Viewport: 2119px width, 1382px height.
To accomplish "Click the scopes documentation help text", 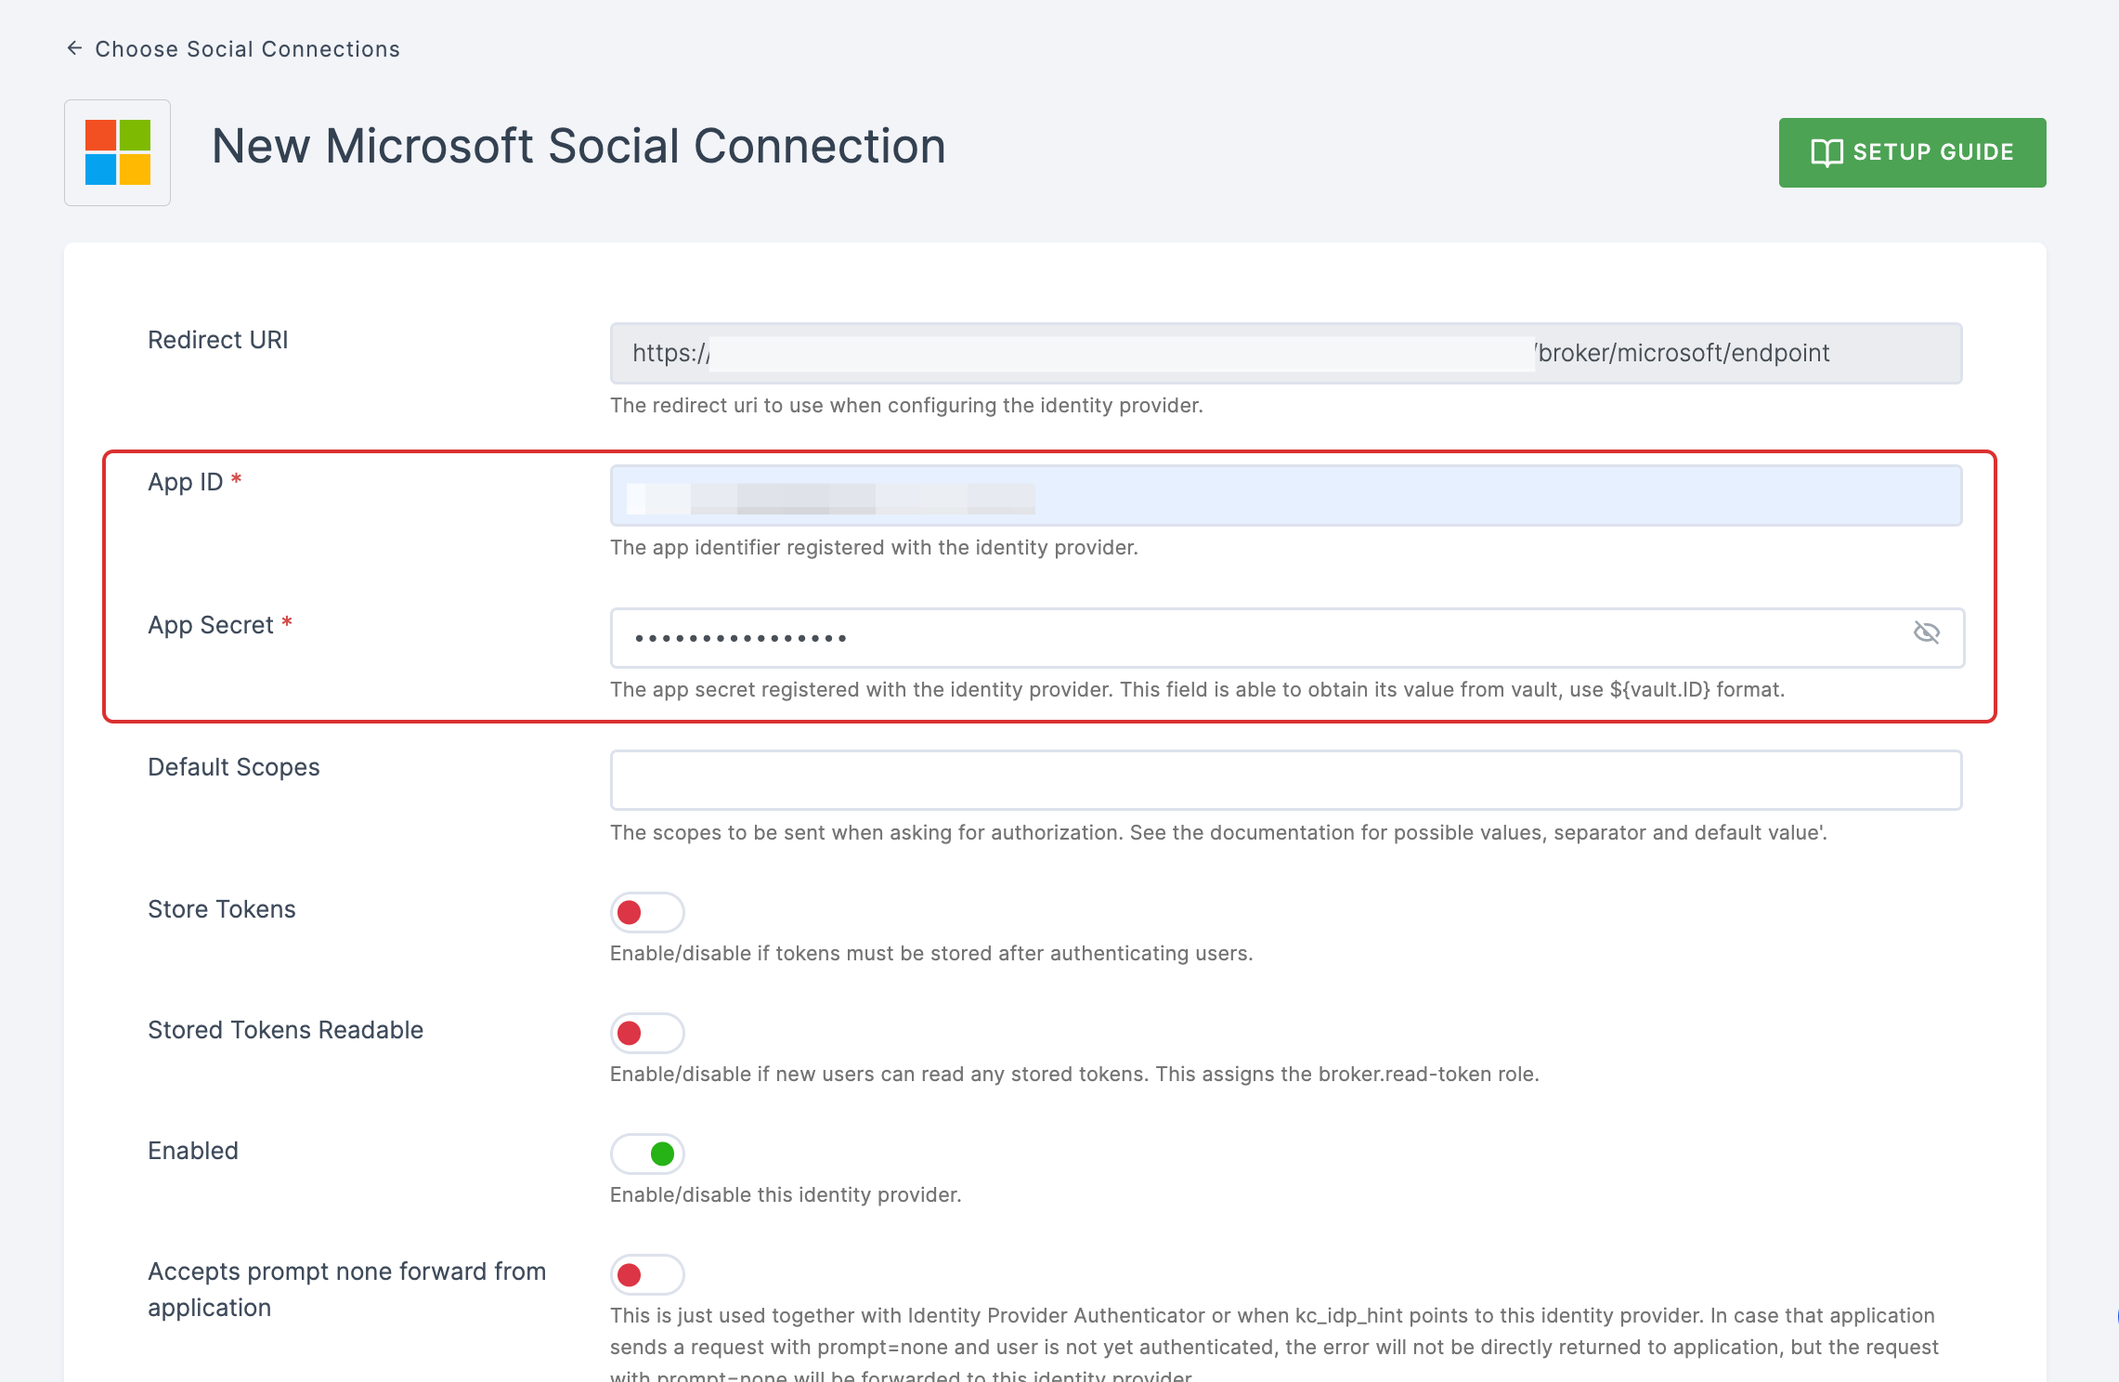I will (1218, 832).
